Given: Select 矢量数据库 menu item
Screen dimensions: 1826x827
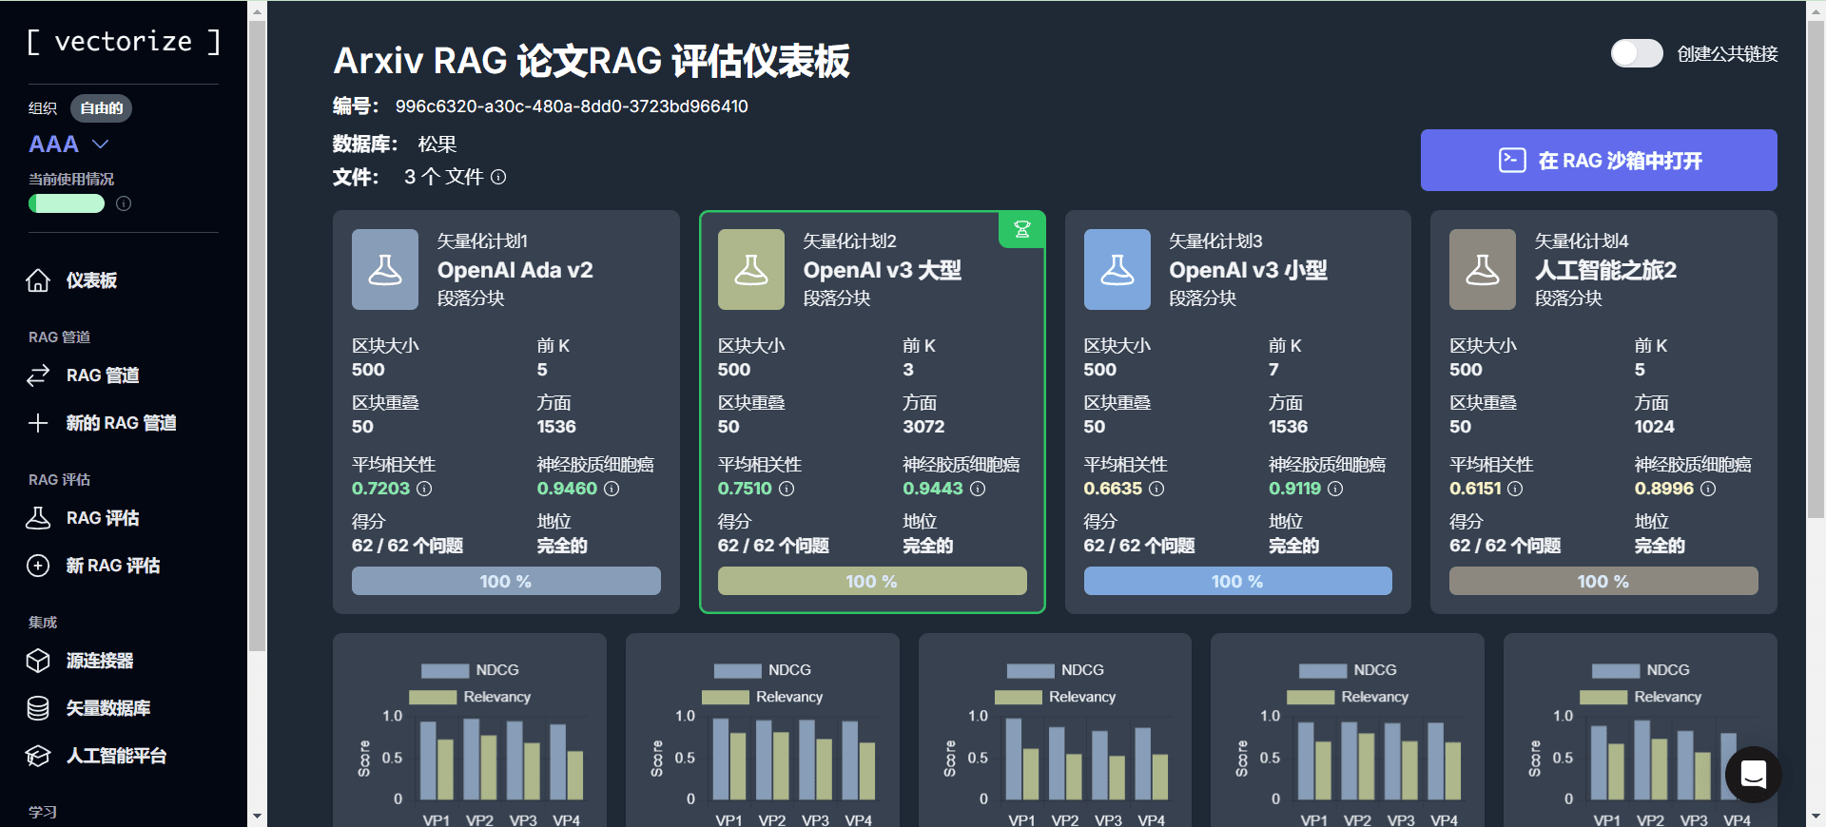Looking at the screenshot, I should click(108, 708).
